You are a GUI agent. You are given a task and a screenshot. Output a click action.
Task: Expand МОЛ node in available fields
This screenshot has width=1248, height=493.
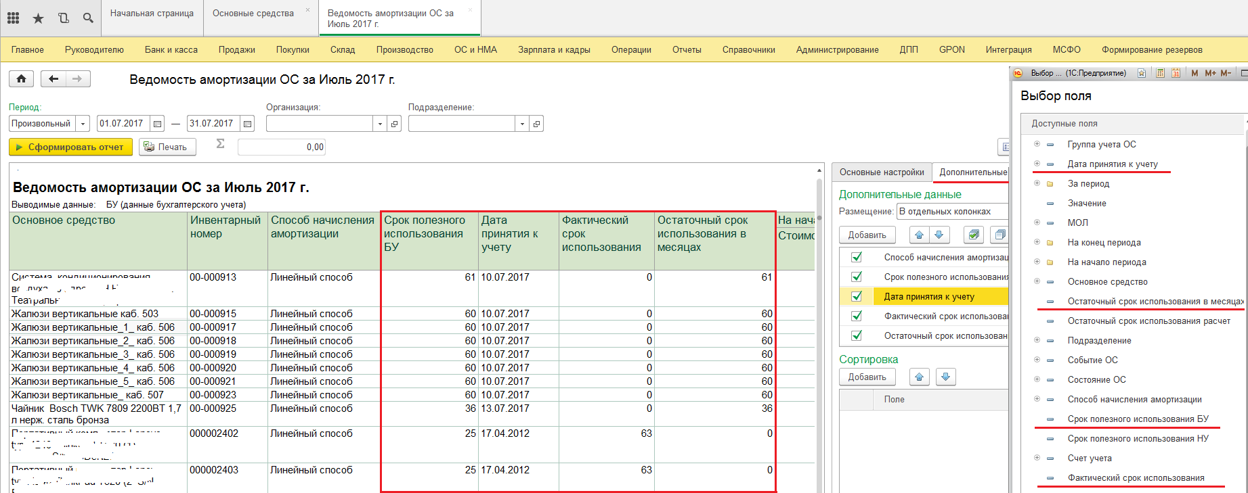[x=1037, y=222]
